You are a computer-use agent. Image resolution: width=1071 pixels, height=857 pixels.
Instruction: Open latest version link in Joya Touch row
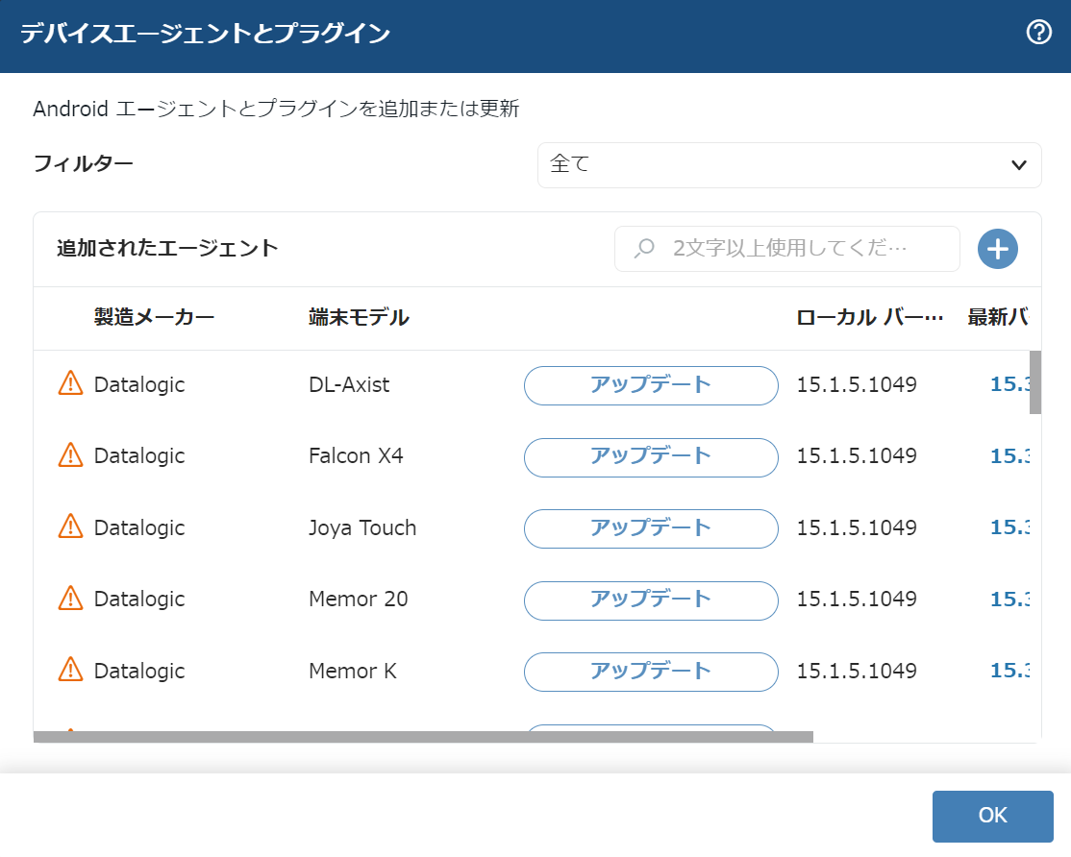1009,527
